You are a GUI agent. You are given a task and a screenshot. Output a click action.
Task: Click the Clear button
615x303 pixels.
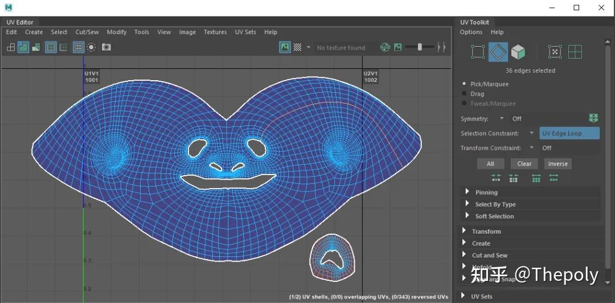tap(524, 164)
